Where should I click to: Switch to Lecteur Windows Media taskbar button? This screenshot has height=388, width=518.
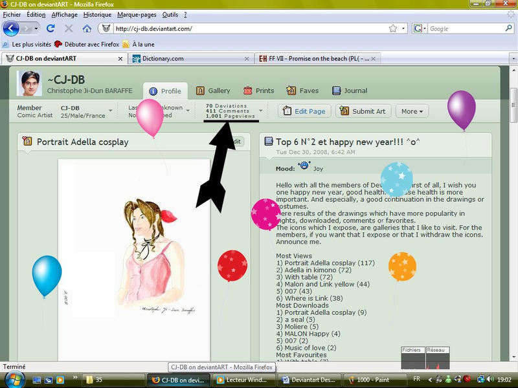click(x=242, y=380)
